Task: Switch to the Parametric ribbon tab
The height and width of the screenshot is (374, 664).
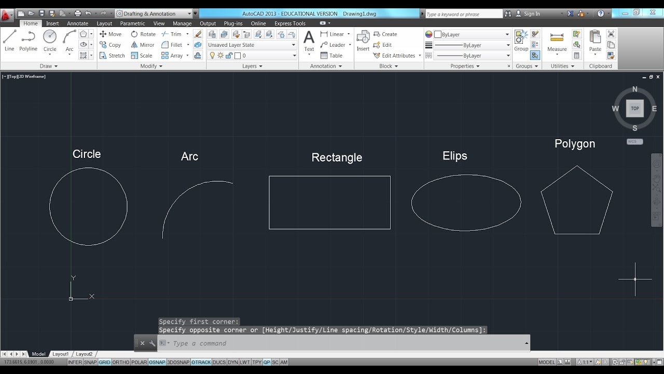Action: click(x=132, y=23)
